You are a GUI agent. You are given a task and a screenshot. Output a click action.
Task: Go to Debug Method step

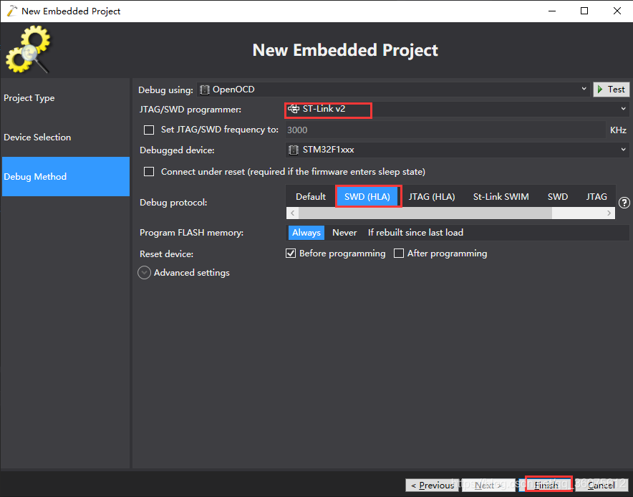coord(65,176)
